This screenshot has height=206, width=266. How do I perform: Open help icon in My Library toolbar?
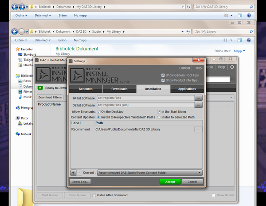[x=249, y=40]
